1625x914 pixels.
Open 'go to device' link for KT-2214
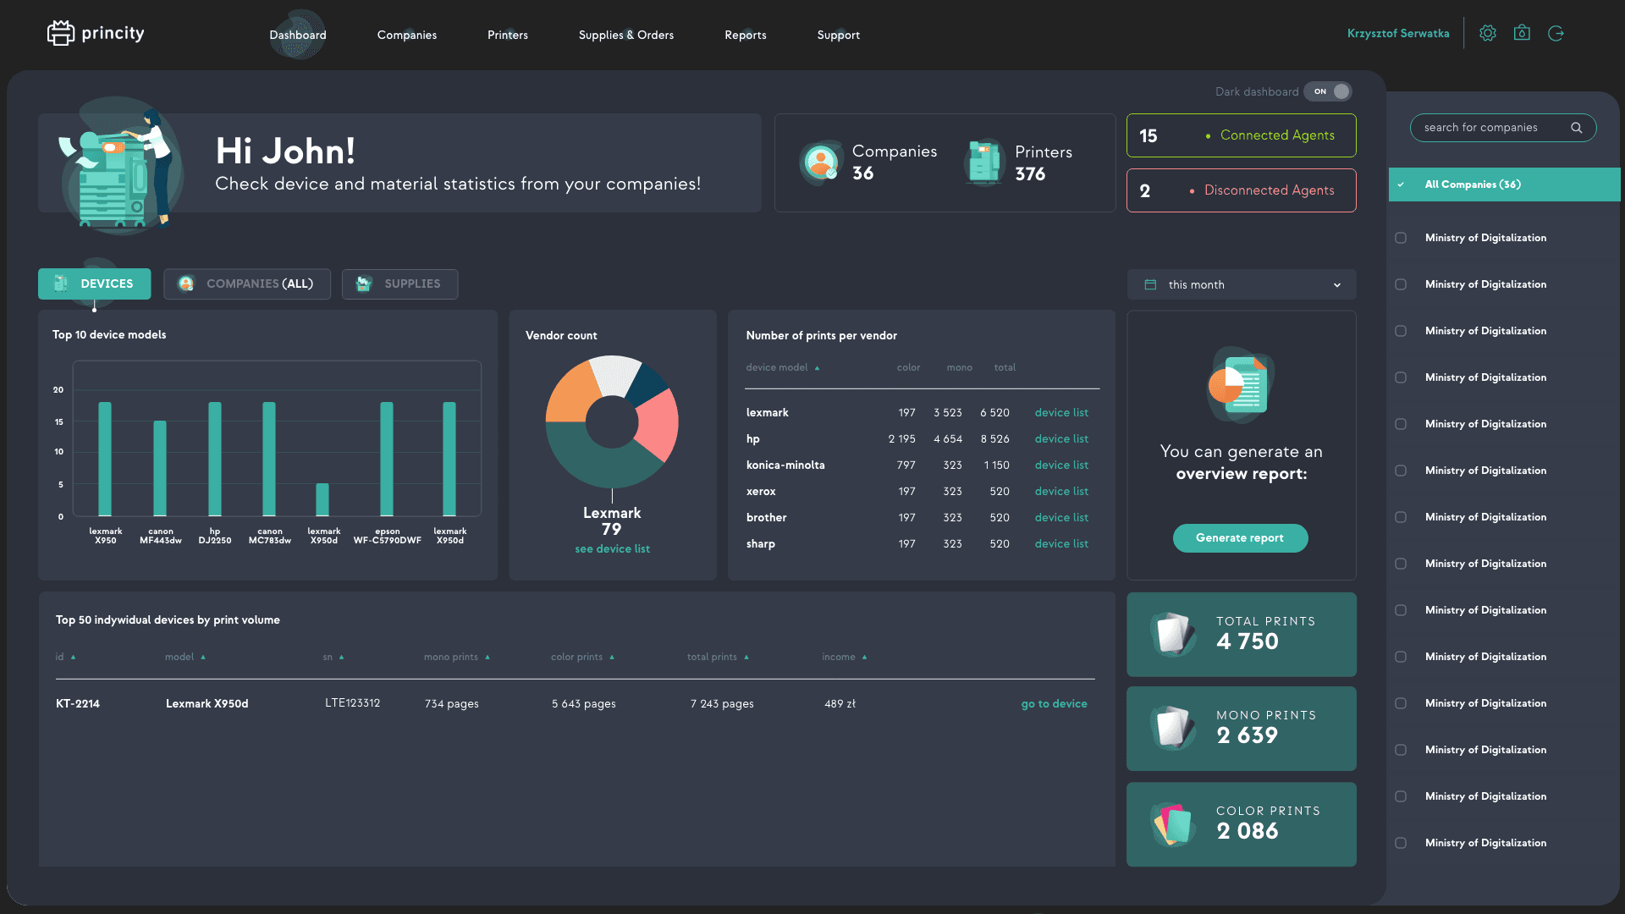[x=1054, y=703]
